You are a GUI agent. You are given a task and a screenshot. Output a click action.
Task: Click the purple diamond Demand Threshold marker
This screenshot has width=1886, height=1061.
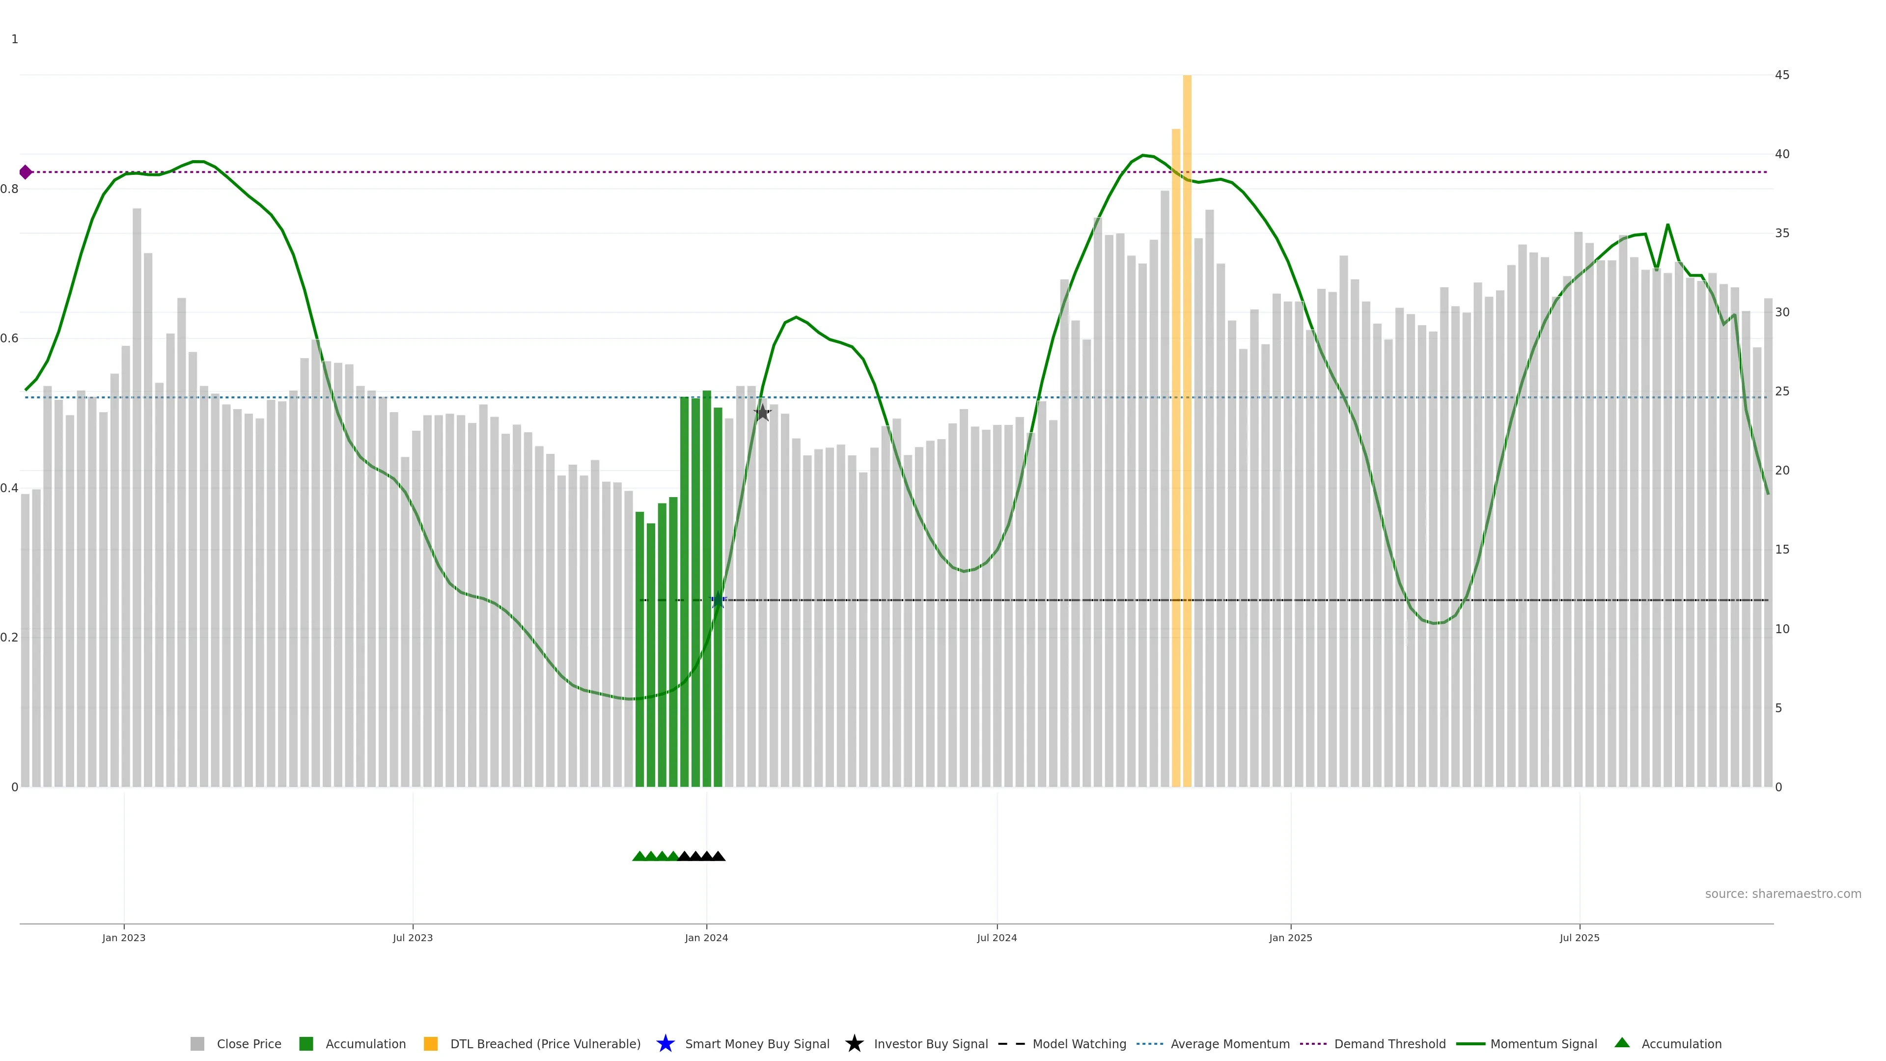coord(26,172)
